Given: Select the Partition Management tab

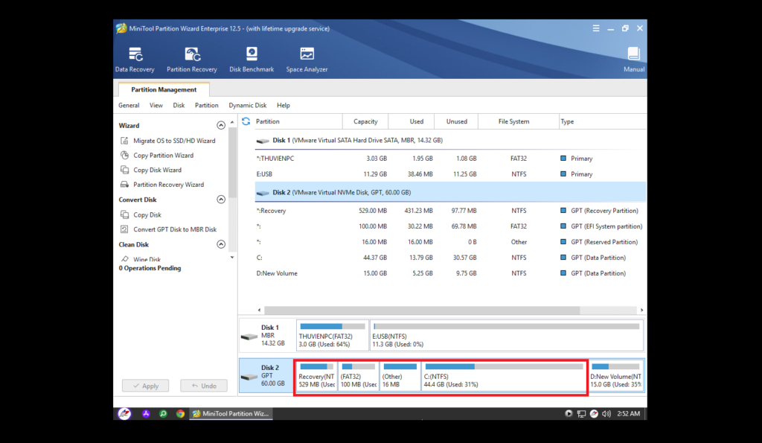Looking at the screenshot, I should tap(164, 90).
